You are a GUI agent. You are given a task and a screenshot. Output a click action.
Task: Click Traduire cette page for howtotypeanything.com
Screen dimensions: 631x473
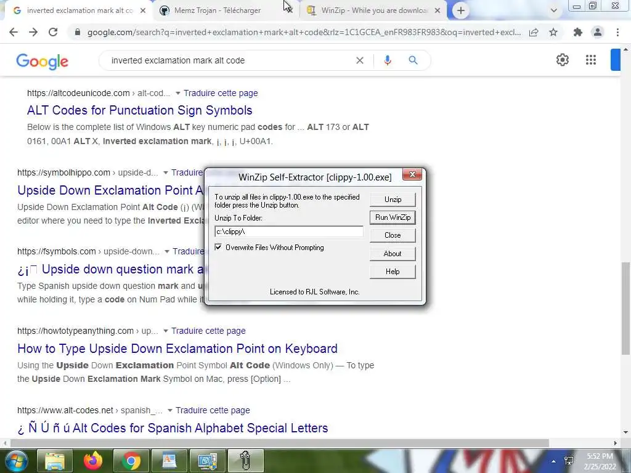208,331
